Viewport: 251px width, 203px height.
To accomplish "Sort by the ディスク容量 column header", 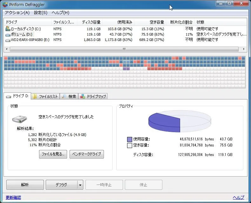I will [x=90, y=22].
